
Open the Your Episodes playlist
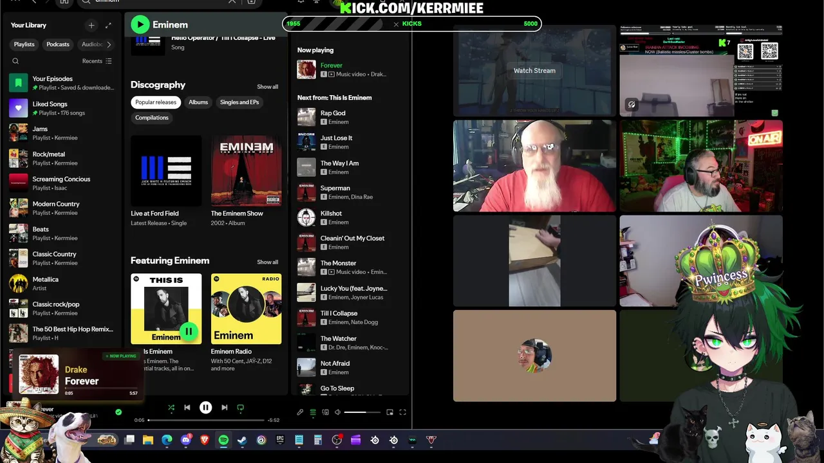pos(62,83)
